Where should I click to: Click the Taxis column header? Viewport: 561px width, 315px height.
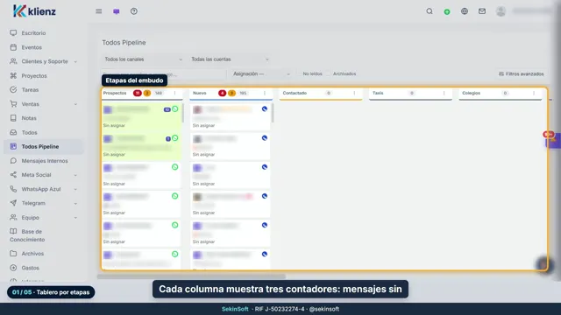[x=378, y=93]
